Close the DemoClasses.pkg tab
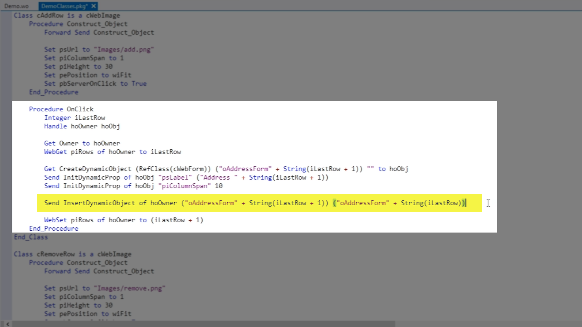The height and width of the screenshot is (327, 582). coord(94,6)
